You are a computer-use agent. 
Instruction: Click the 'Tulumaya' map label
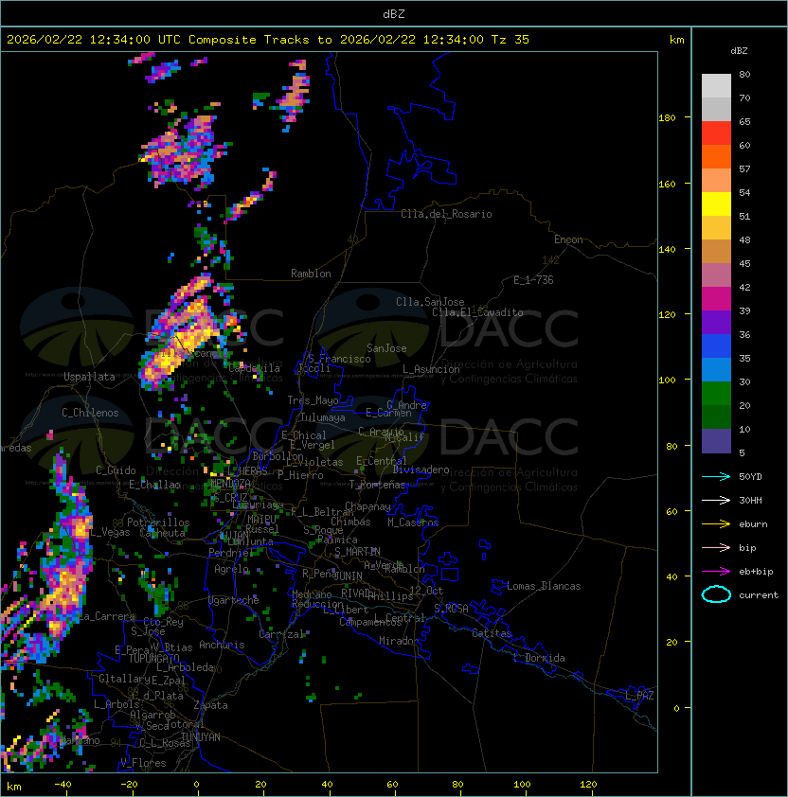(323, 417)
